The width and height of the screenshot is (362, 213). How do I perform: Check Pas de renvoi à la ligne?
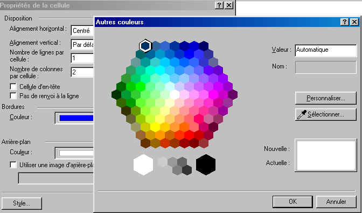pyautogui.click(x=13, y=95)
